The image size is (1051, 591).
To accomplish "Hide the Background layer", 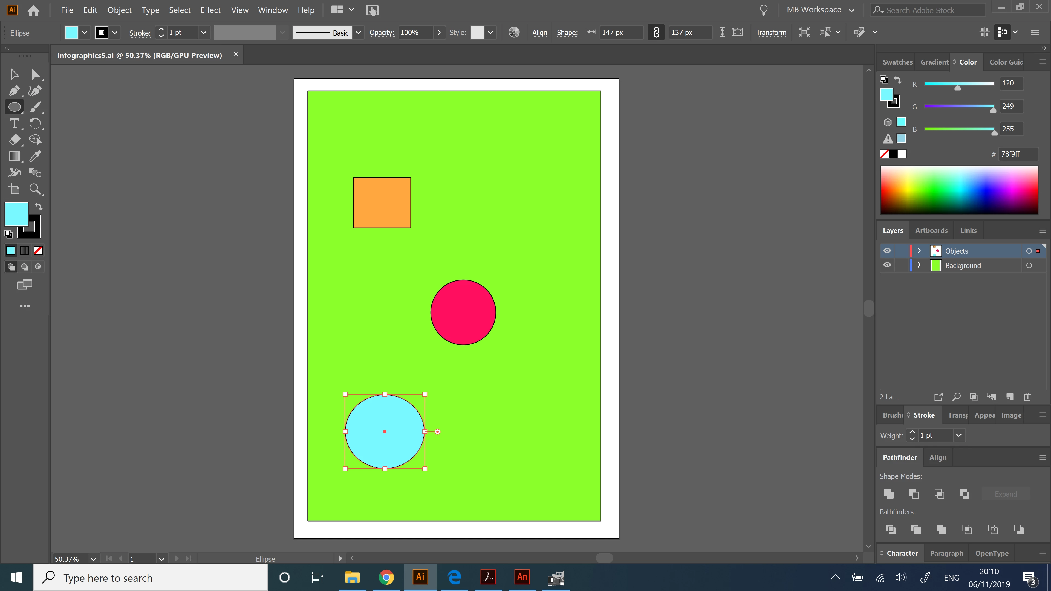I will pos(887,265).
